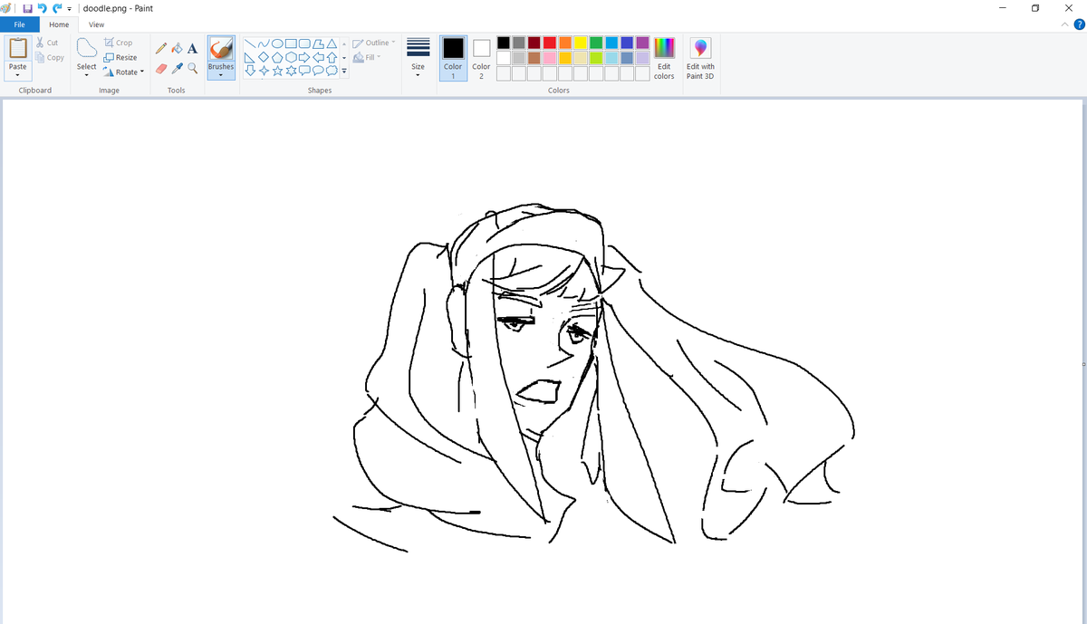This screenshot has height=624, width=1087.
Task: Choose the Down arrow shape
Action: click(x=250, y=71)
